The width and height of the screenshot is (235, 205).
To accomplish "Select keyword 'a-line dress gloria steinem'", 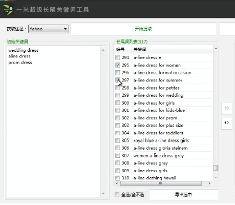I will point(160,148).
